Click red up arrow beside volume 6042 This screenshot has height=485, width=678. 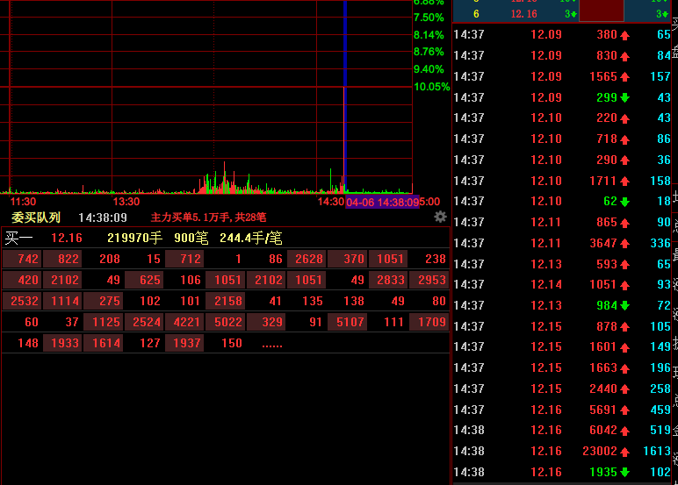click(624, 431)
